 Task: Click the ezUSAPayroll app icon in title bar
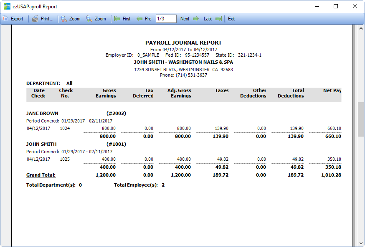click(x=7, y=7)
